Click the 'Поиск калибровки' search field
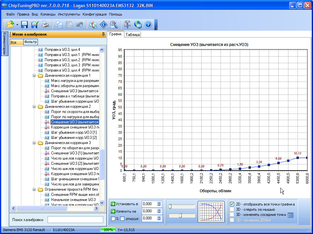Image resolution: width=313 pixels, height=234 pixels. [x=75, y=220]
